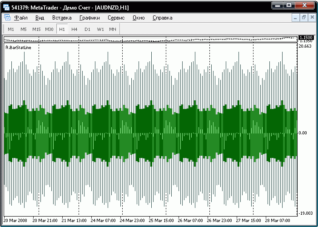Image resolution: width=318 pixels, height=227 pixels.
Task: Open the Справка menu
Action: 163,18
